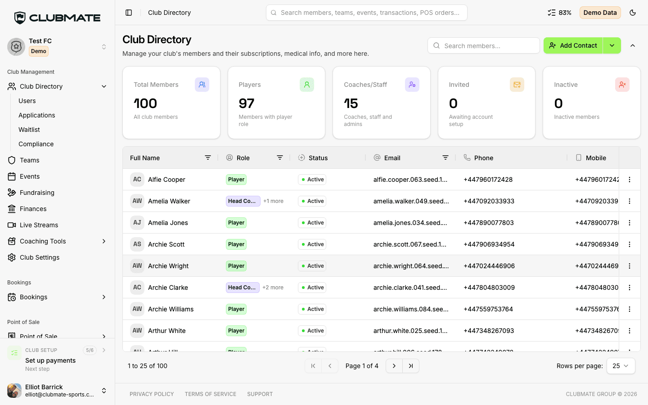Click the Phone column header
Image resolution: width=648 pixels, height=405 pixels.
[484, 158]
